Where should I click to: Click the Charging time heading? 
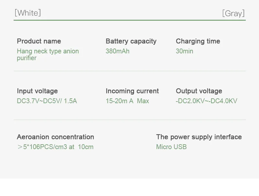pyautogui.click(x=198, y=41)
